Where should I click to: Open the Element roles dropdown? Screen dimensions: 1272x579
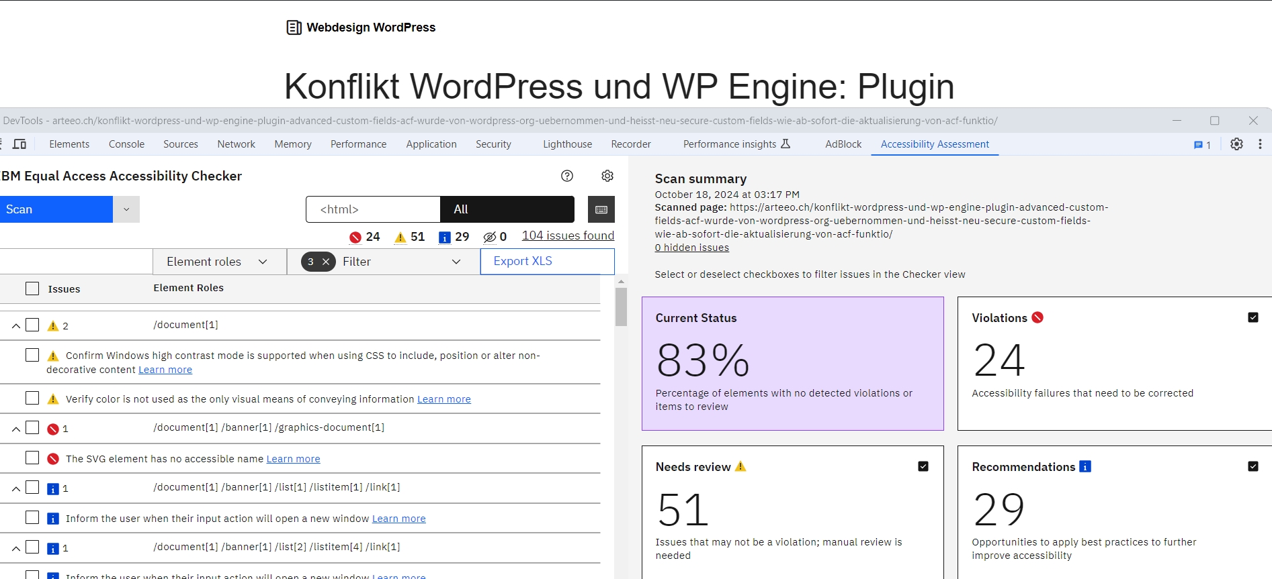220,262
